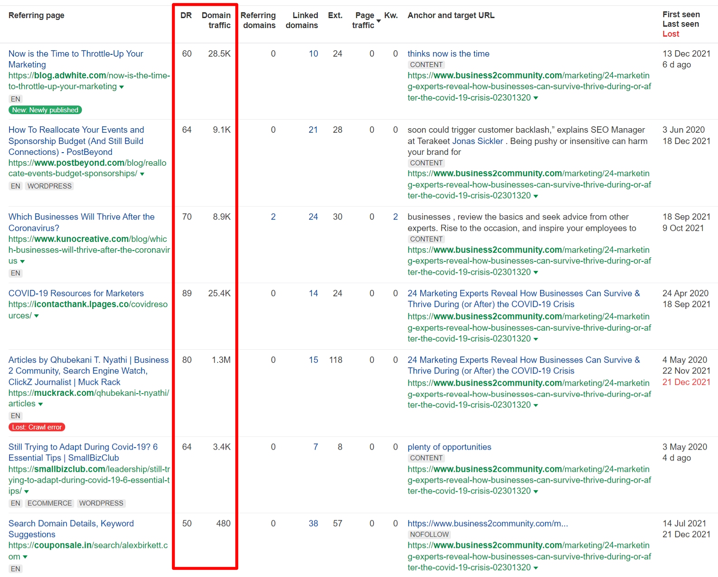Viewport: 718px width, 577px height.
Task: Click the 'plenty of opportunities' anchor link
Action: click(450, 447)
